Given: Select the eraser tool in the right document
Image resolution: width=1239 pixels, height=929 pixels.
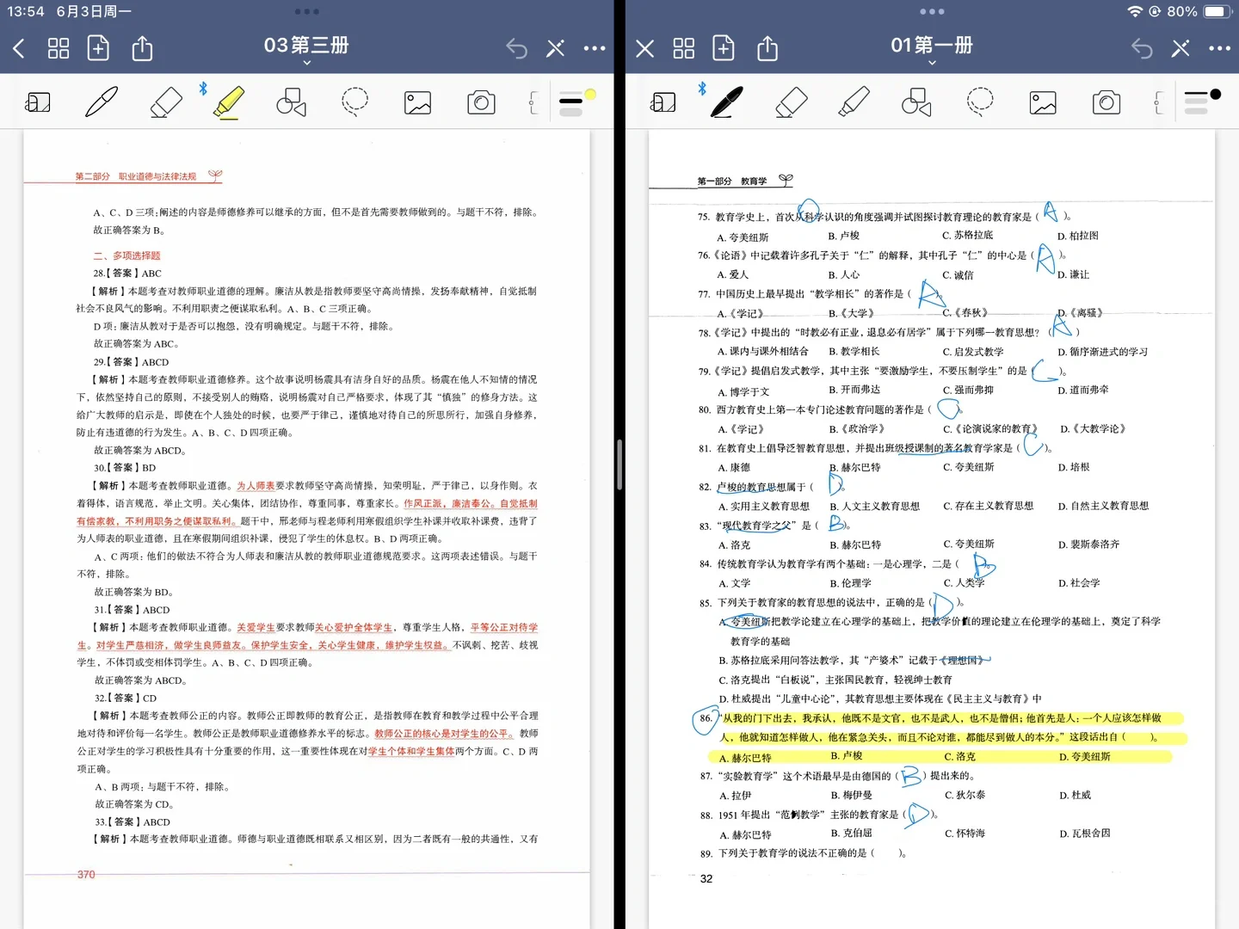Looking at the screenshot, I should [x=792, y=102].
